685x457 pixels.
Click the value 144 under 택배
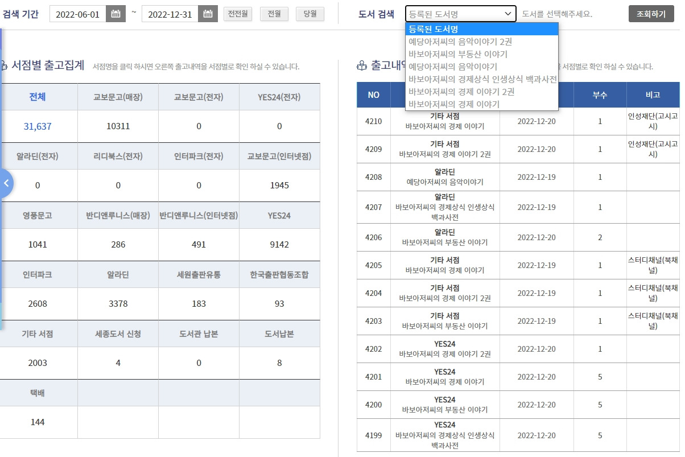[38, 422]
